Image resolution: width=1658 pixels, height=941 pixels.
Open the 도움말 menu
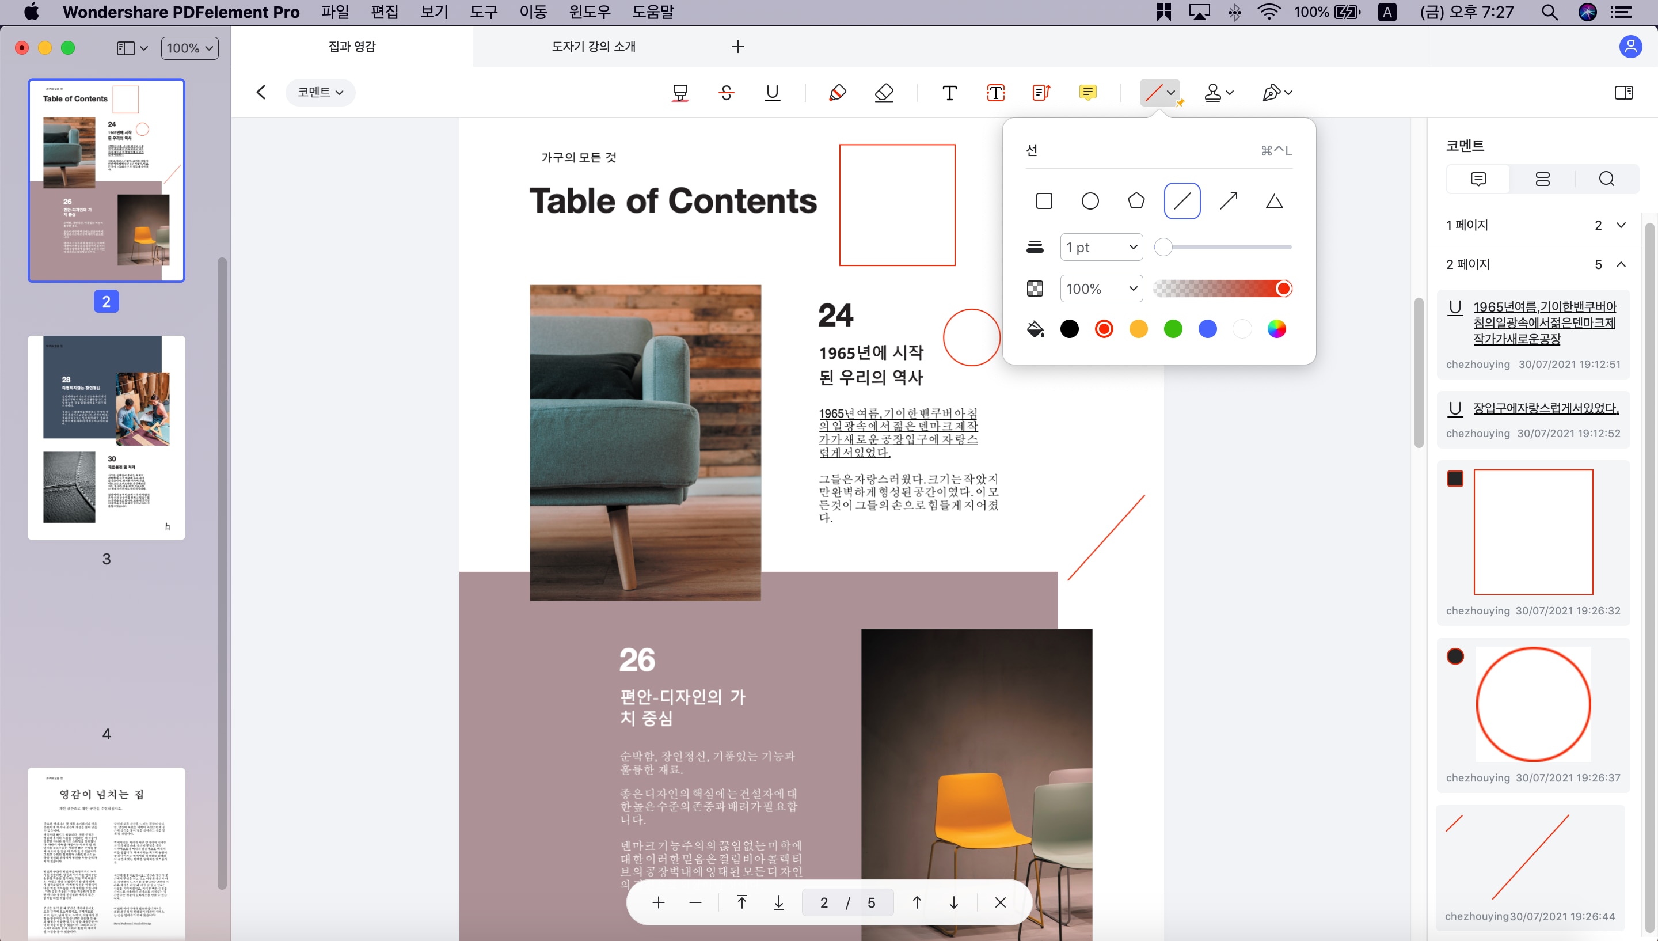coord(653,12)
